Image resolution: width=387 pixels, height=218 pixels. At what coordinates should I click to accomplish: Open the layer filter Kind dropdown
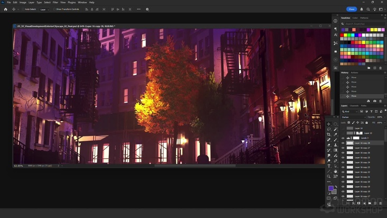pyautogui.click(x=349, y=112)
